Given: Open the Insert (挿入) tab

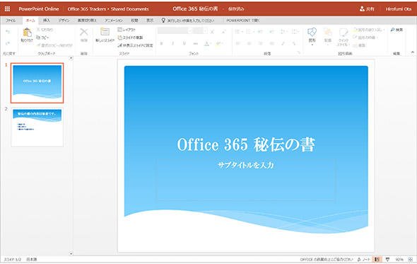Looking at the screenshot, I should pyautogui.click(x=46, y=21).
